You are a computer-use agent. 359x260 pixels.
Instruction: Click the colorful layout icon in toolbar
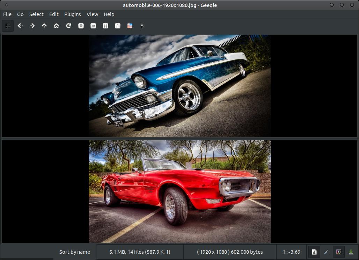[130, 26]
